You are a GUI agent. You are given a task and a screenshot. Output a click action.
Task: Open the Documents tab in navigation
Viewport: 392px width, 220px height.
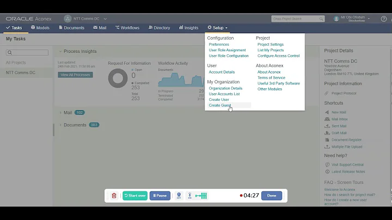pos(71,28)
